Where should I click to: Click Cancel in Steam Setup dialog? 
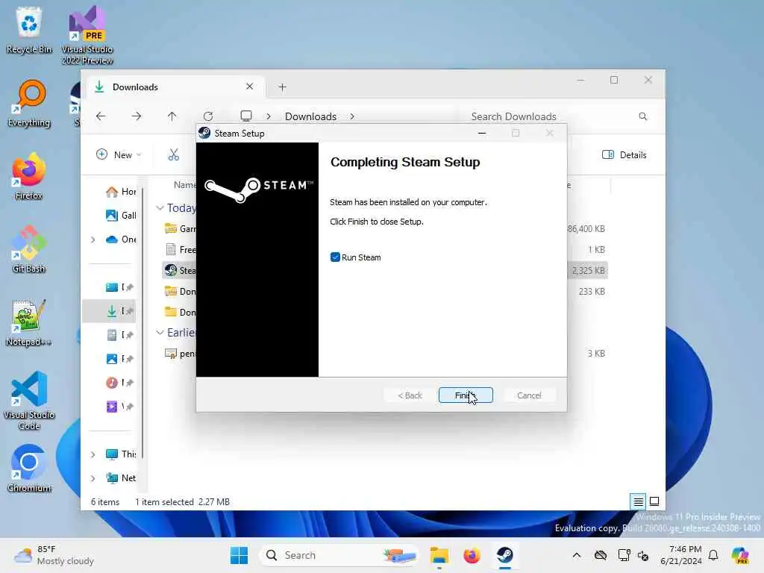point(529,395)
